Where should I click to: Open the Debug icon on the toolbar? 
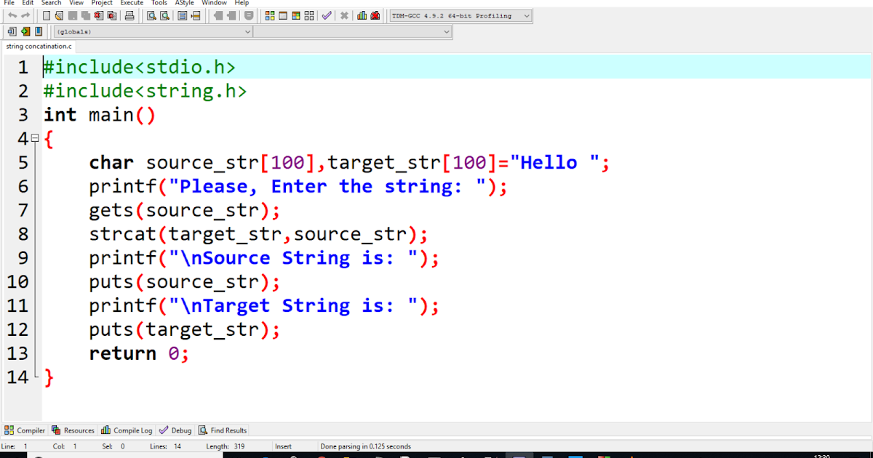pyautogui.click(x=327, y=15)
